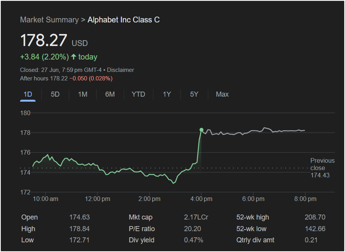Open the 1M chart tab
Viewport: 345px width, 252px height.
pyautogui.click(x=83, y=94)
